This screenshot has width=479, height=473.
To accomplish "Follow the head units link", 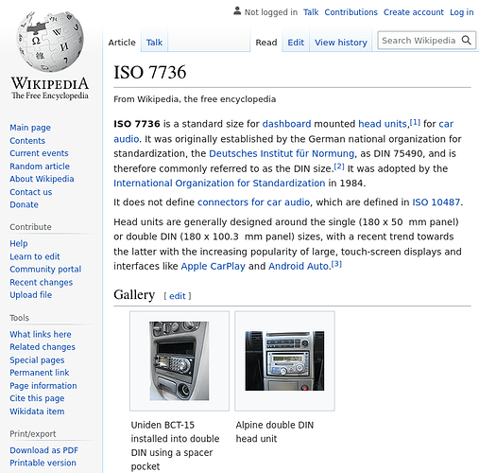I will click(383, 124).
